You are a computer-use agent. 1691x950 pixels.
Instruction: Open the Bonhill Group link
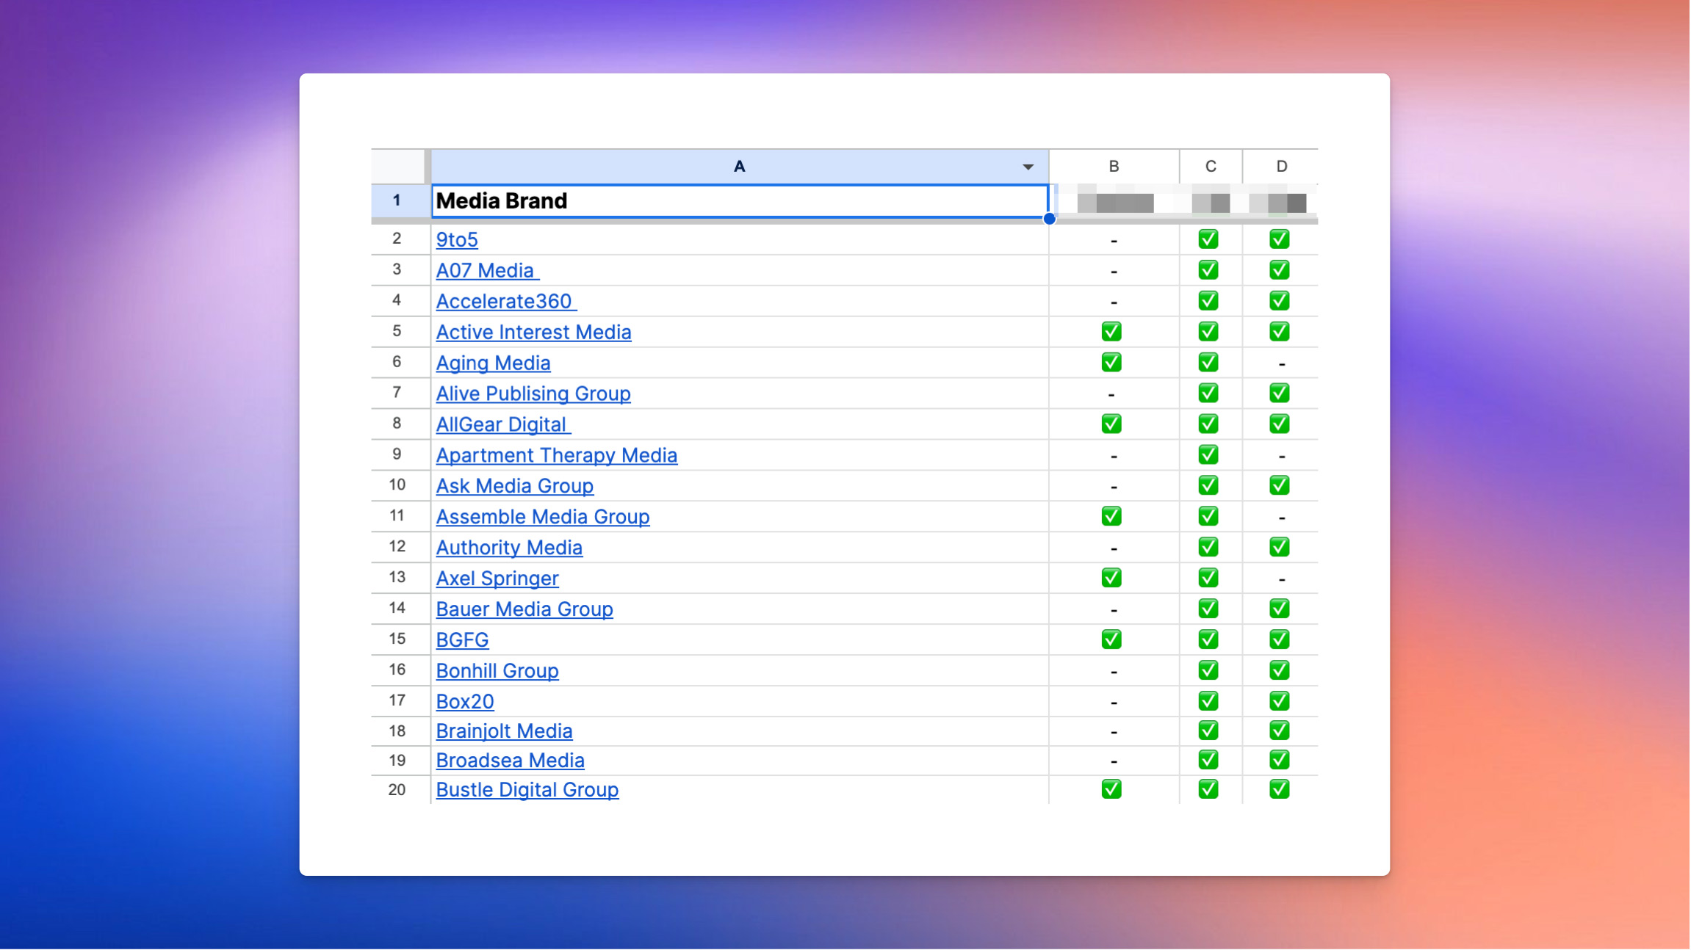tap(497, 672)
